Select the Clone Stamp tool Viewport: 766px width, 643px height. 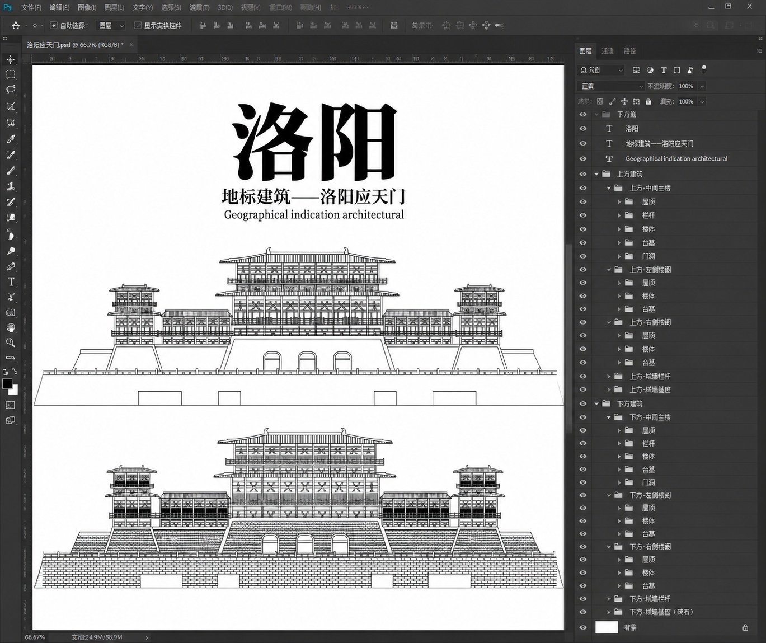tap(11, 186)
